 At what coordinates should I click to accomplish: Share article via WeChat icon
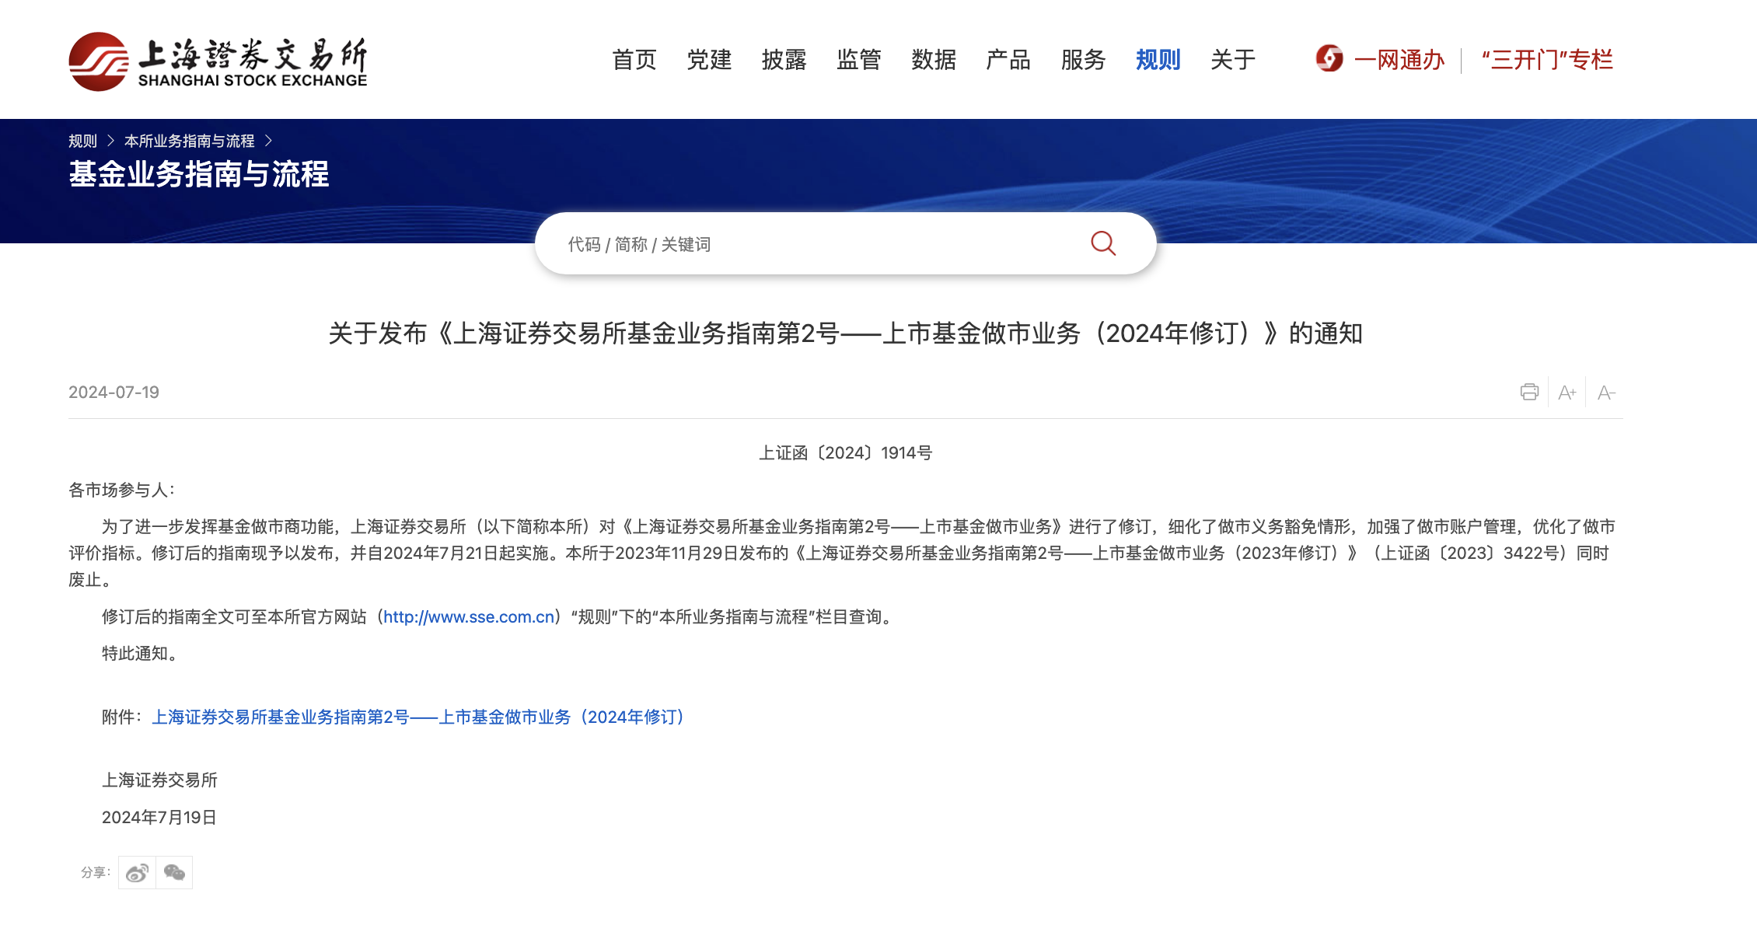tap(174, 872)
